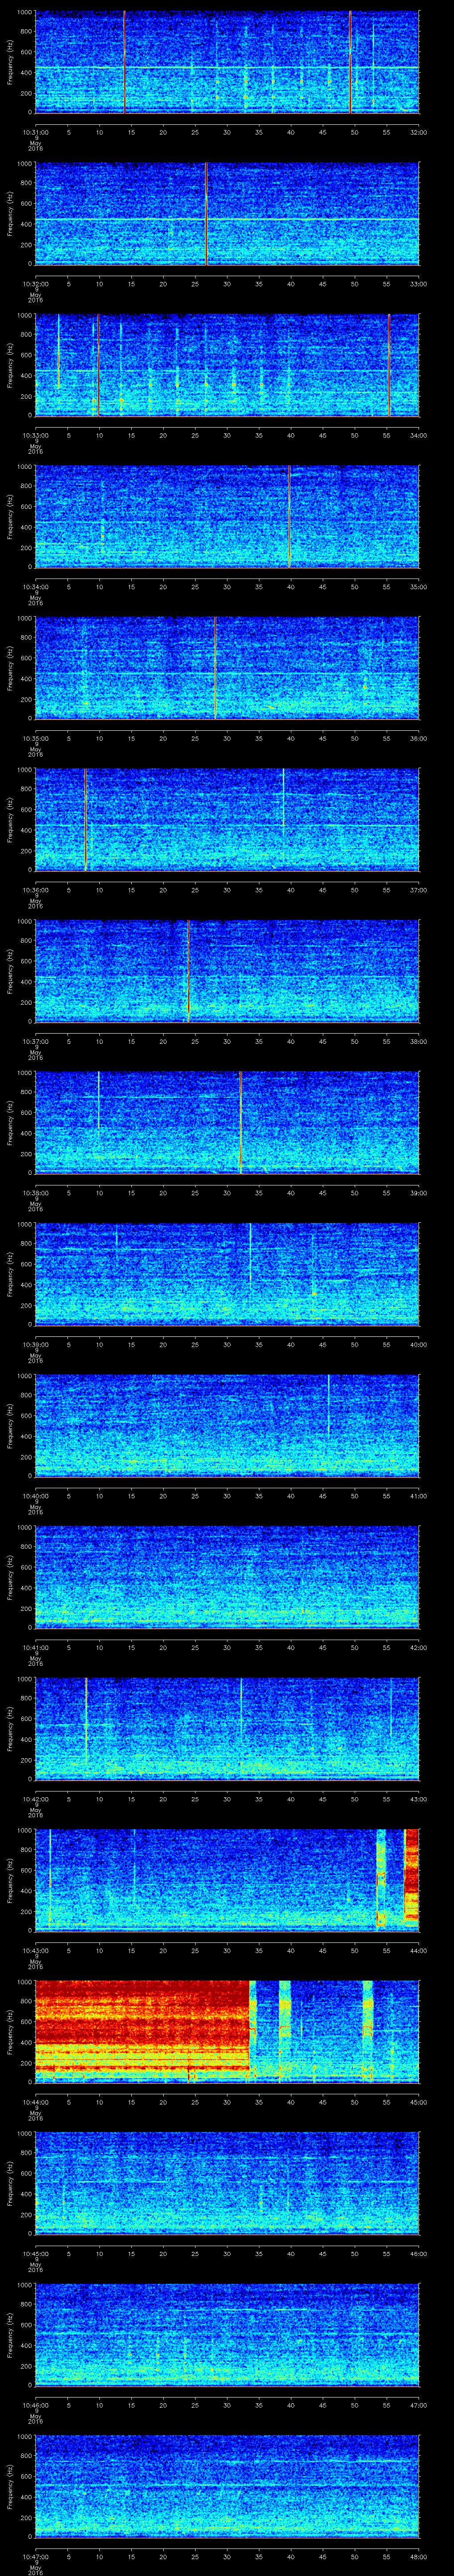The height and width of the screenshot is (2576, 454).
Task: Select red vertical line near 27s in 10:32:00 spectrogram
Action: [206, 214]
